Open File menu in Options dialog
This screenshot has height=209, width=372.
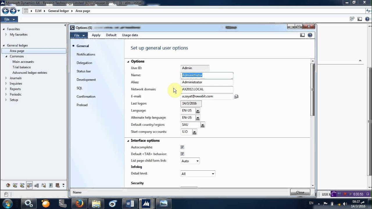(x=79, y=35)
